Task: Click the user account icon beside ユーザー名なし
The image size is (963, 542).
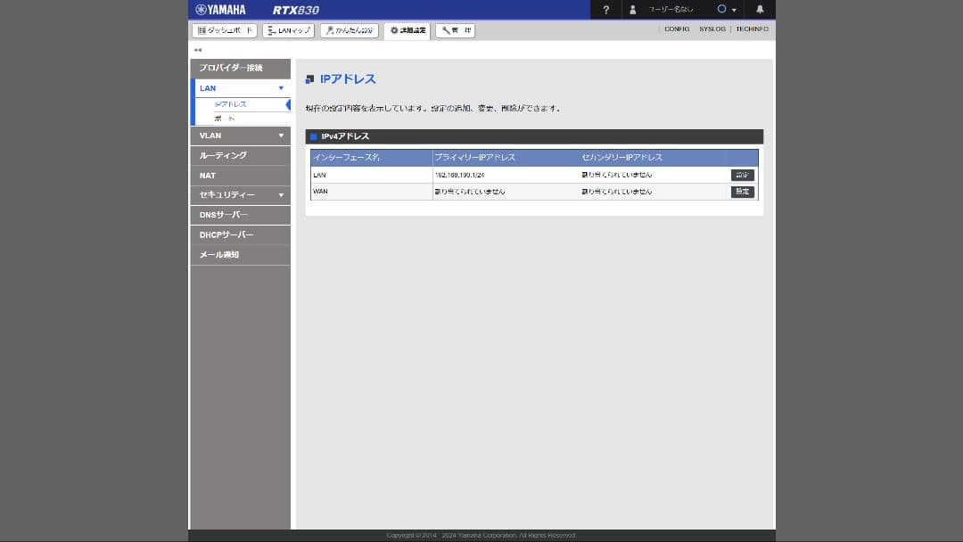Action: pyautogui.click(x=633, y=10)
